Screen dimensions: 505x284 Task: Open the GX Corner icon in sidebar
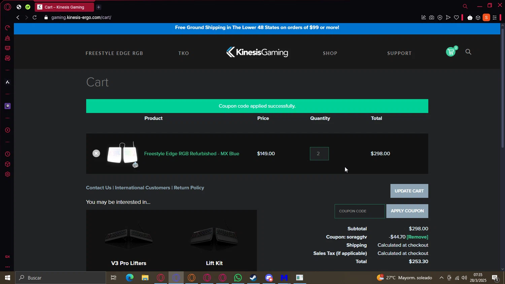tap(7, 257)
